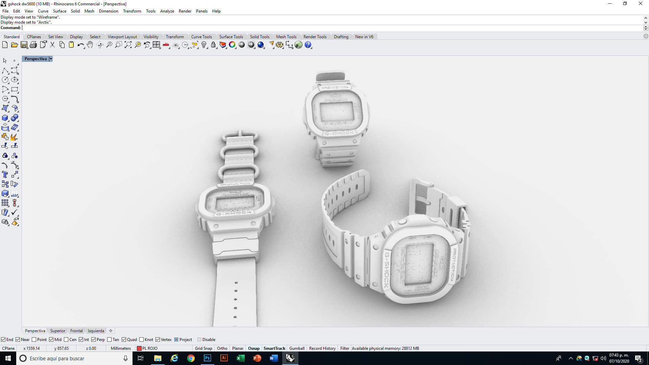
Task: Open the Four Viewports layout icon
Action: [x=156, y=45]
